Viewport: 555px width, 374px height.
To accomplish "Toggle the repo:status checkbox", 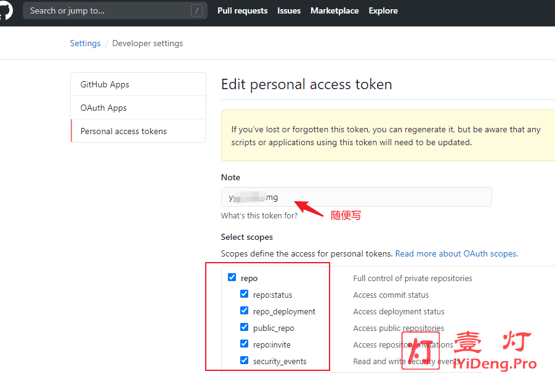I will (244, 294).
